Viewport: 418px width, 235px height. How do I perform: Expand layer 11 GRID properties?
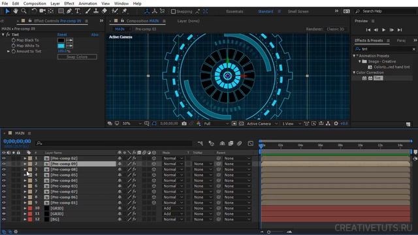click(25, 213)
